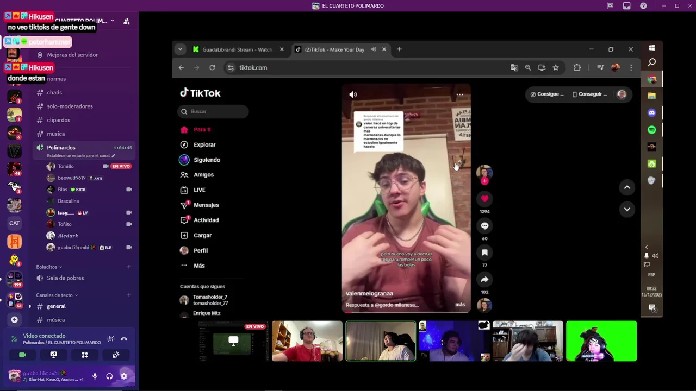Switch to GuadaLibrandi Stream tab
Screen dimensions: 696x391
(x=237, y=49)
